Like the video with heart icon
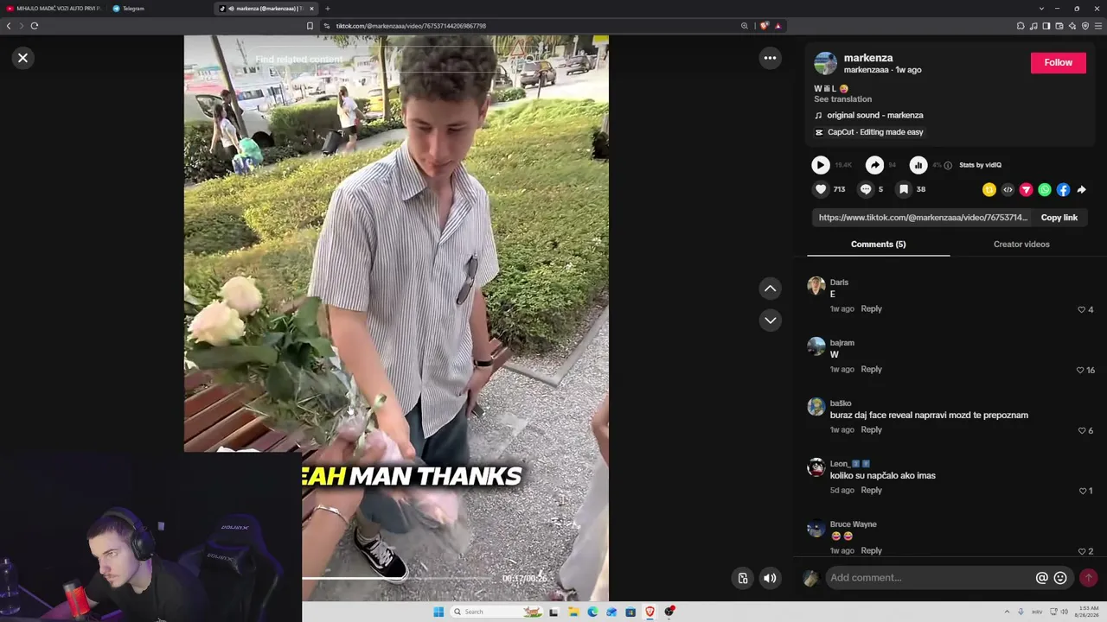The image size is (1107, 622). tap(821, 189)
